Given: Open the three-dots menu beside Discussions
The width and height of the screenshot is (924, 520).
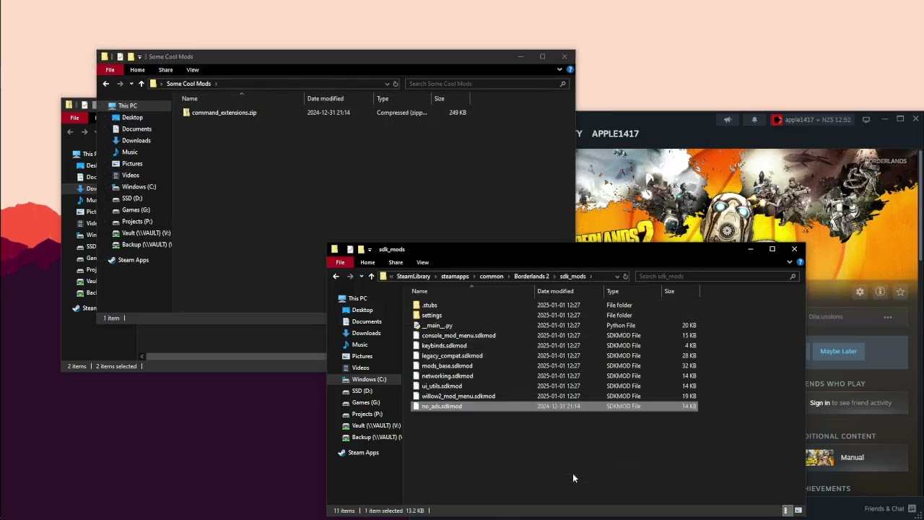Looking at the screenshot, I should [x=888, y=317].
